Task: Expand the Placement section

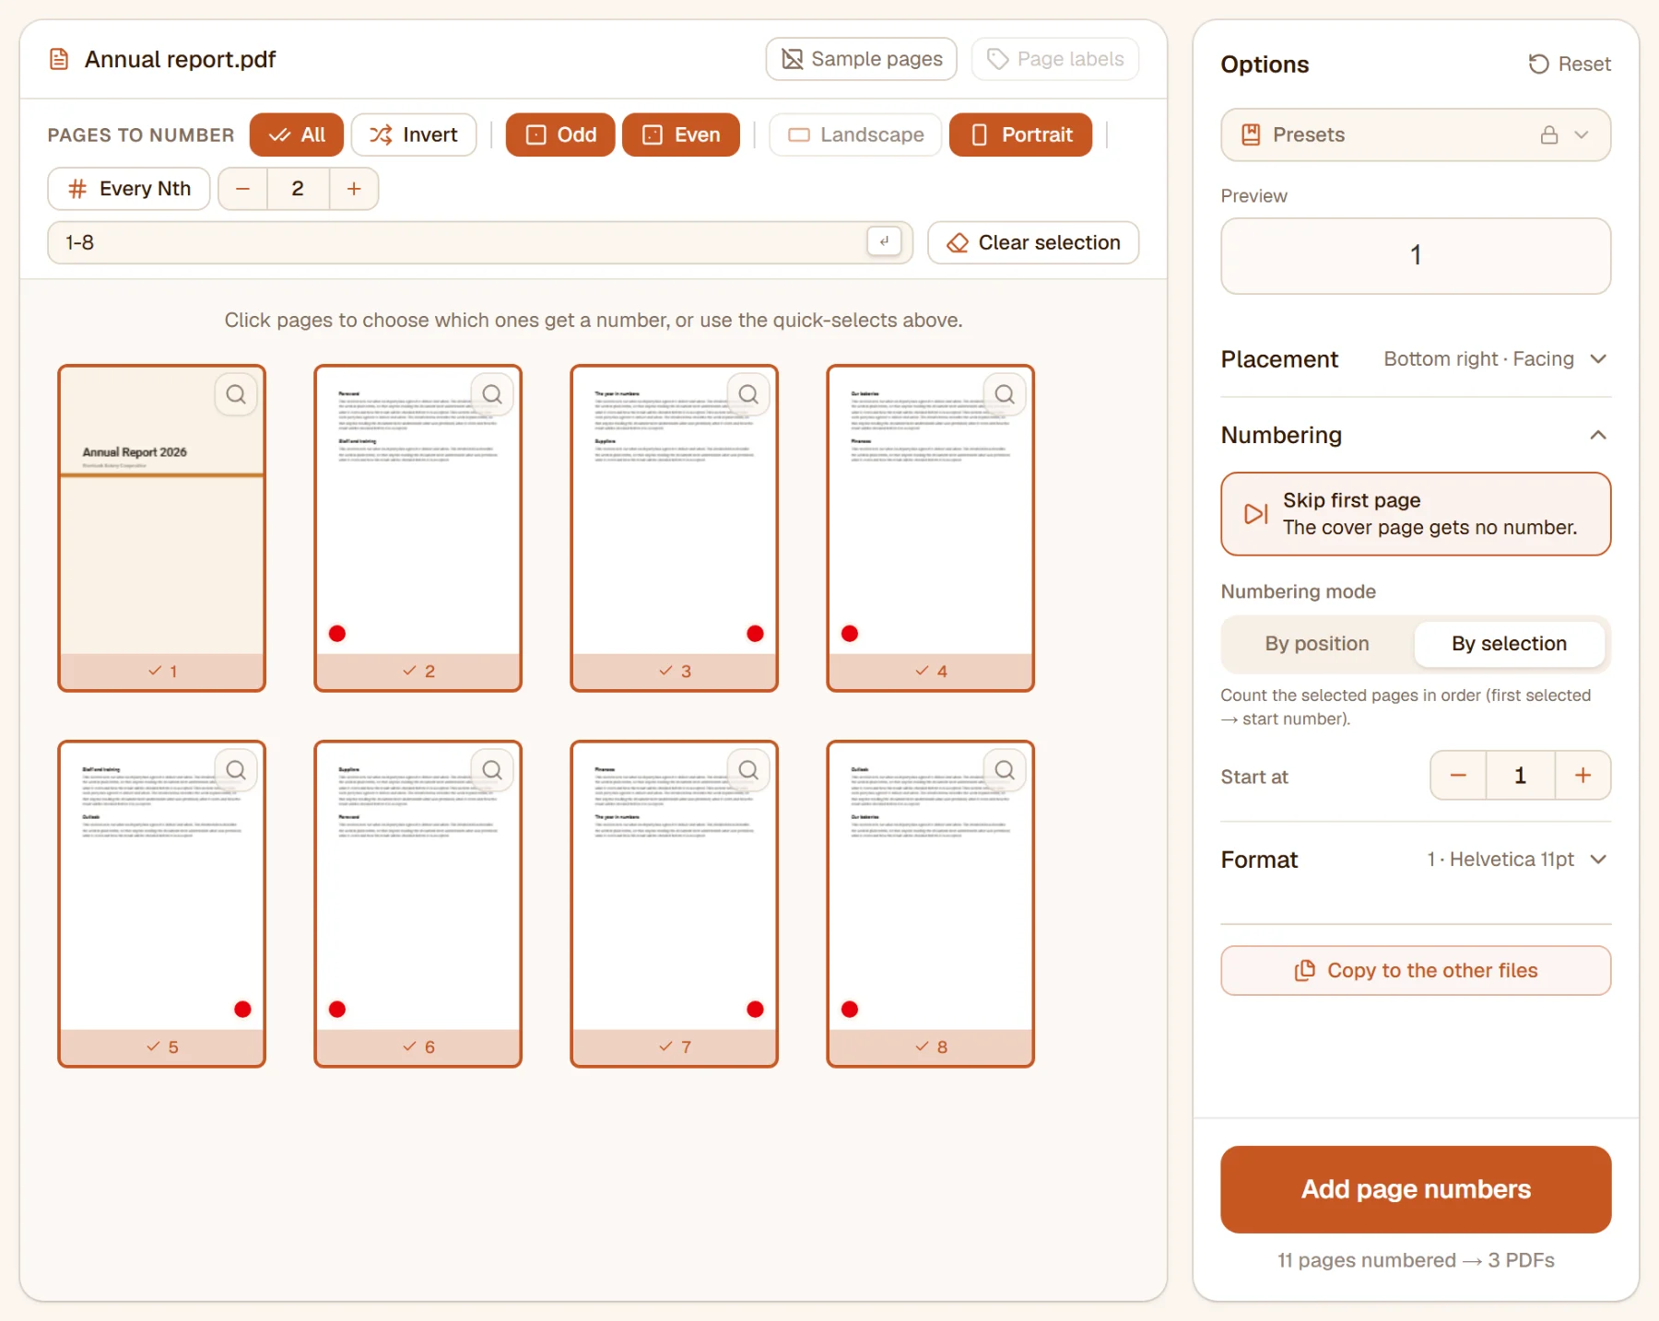Action: click(x=1416, y=359)
